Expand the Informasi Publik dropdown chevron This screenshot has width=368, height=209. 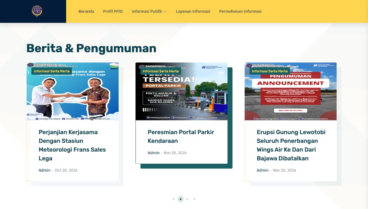point(165,11)
